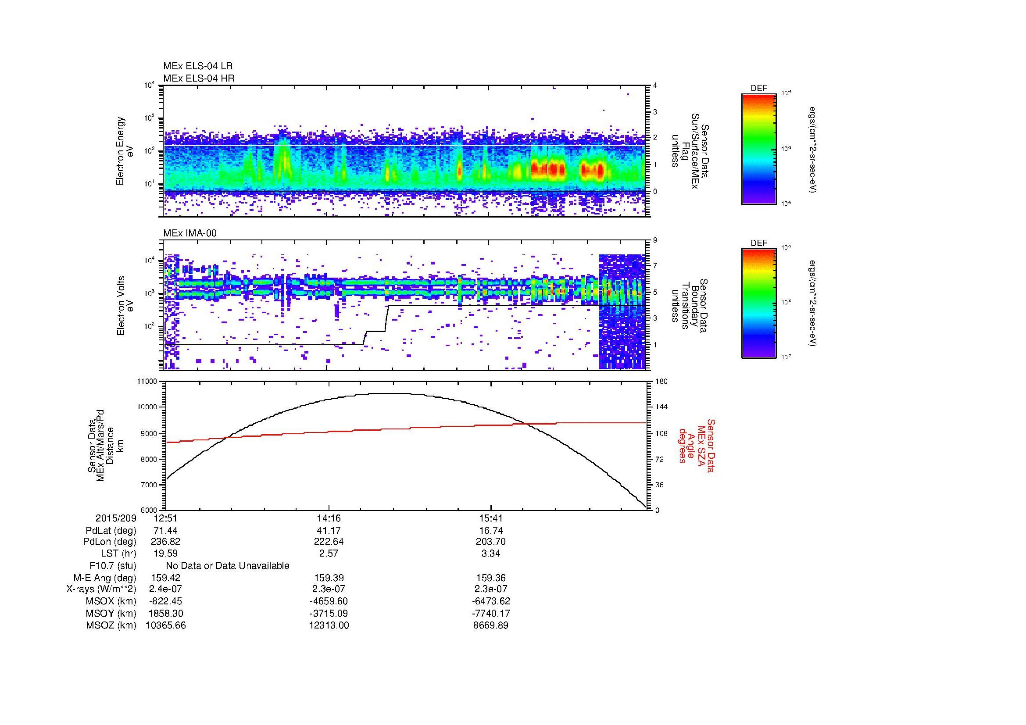
Task: Click MSOX value '-6473.62'
Action: pyautogui.click(x=491, y=601)
